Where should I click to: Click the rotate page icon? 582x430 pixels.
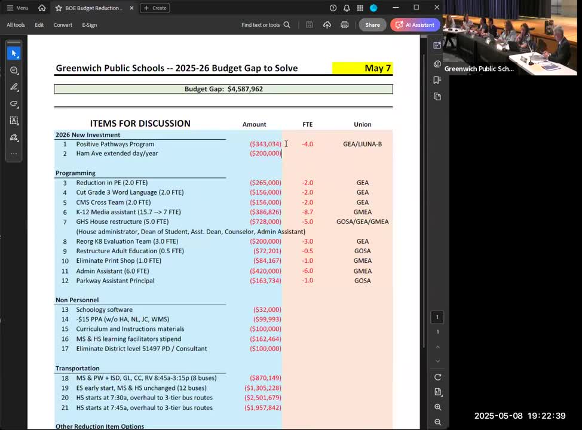[437, 377]
